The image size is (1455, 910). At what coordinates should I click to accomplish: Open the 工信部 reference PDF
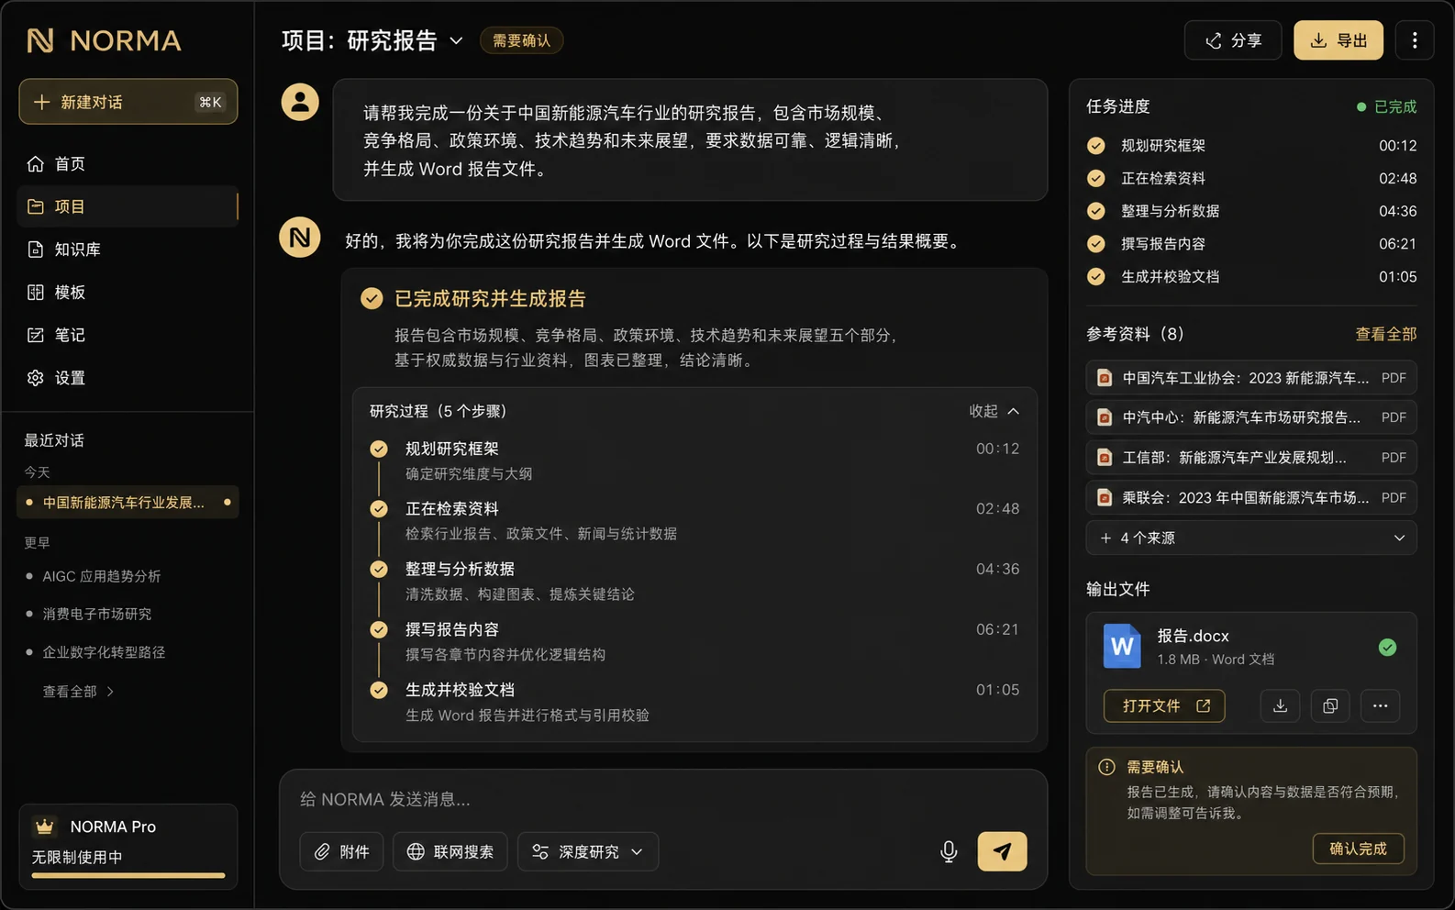point(1251,458)
